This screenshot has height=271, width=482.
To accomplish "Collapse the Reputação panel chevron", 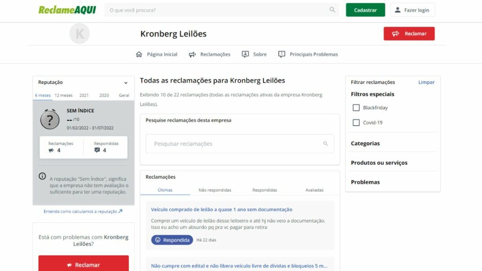I will (x=126, y=83).
